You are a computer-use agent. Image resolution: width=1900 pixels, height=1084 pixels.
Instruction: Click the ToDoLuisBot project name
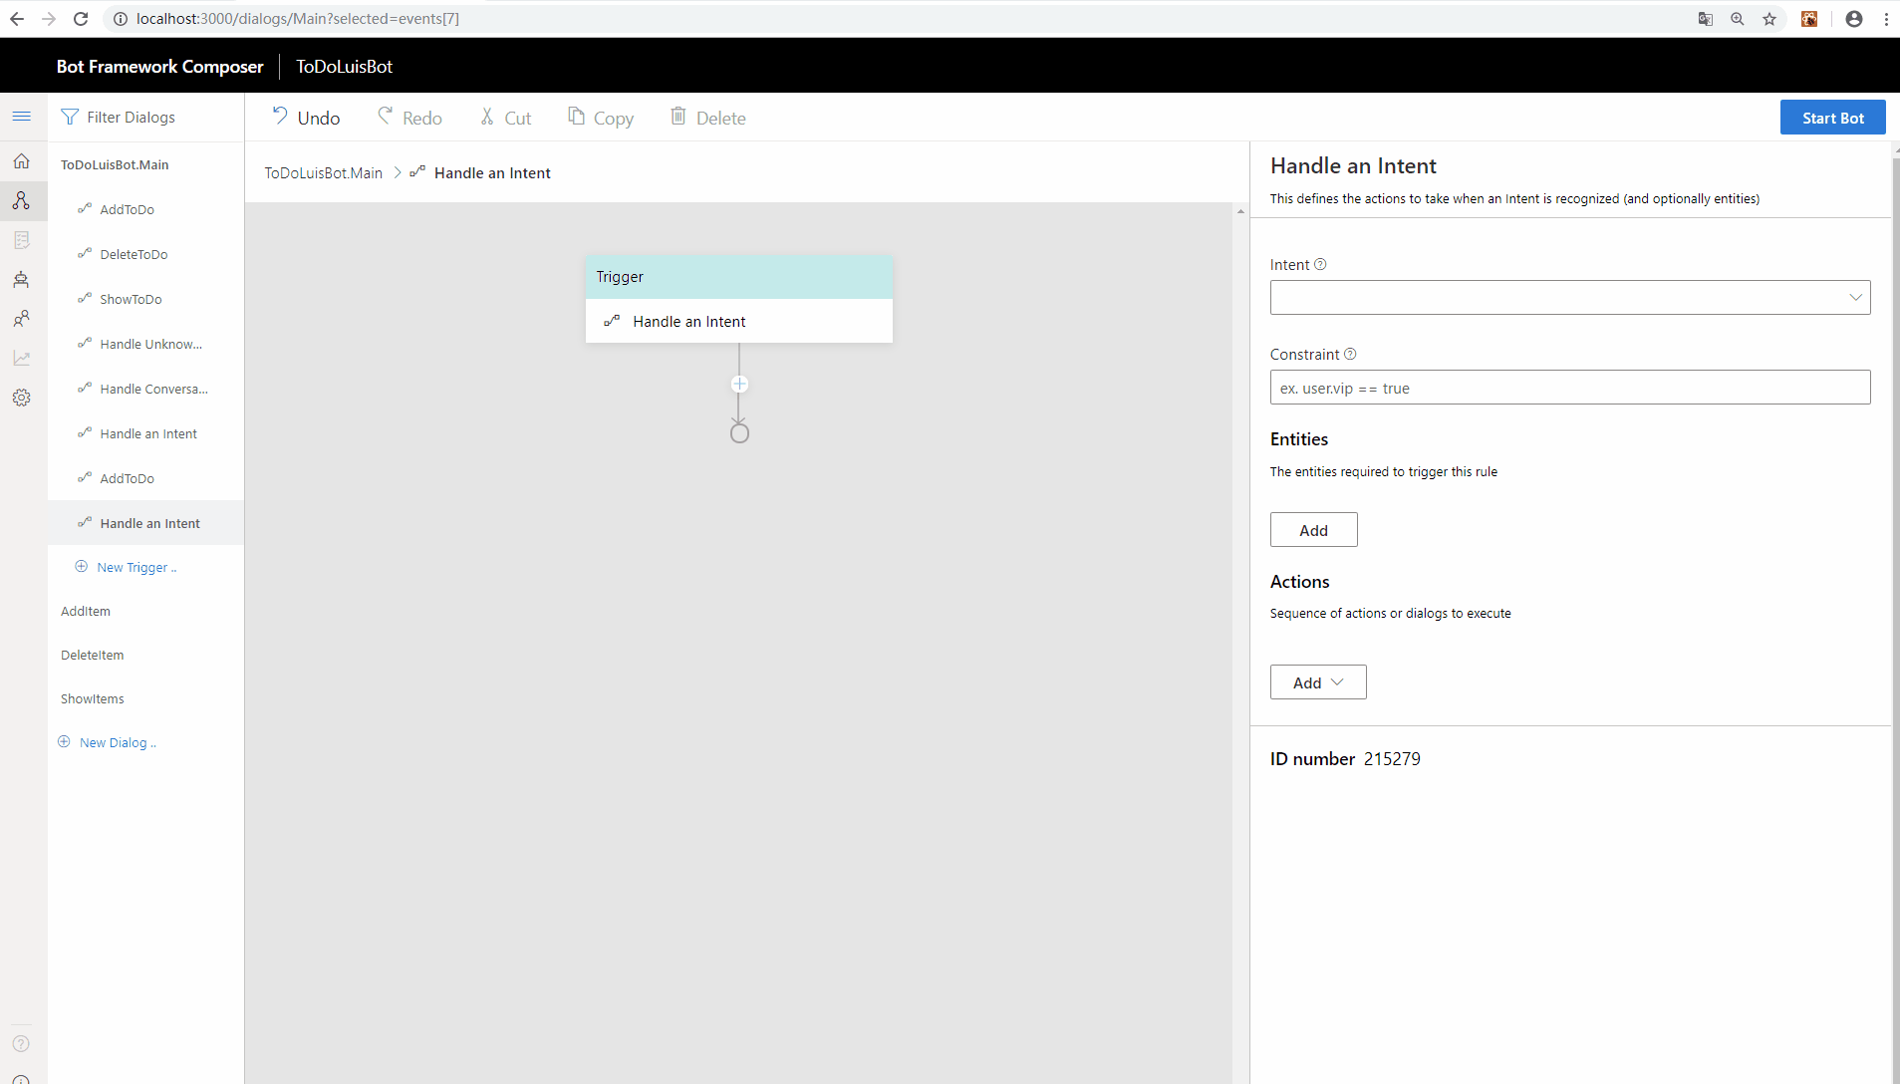[344, 67]
